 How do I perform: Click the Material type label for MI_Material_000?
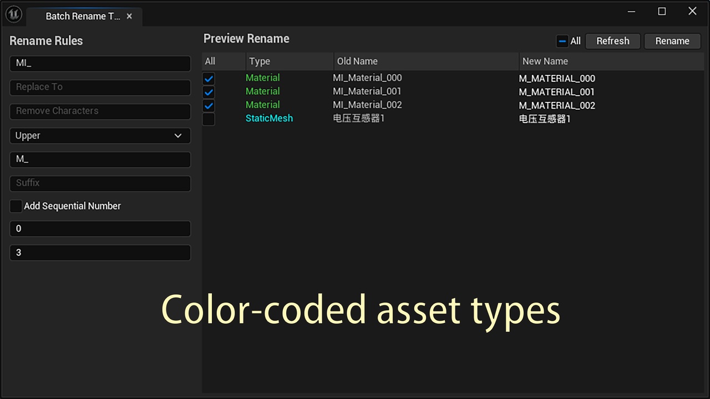(262, 78)
